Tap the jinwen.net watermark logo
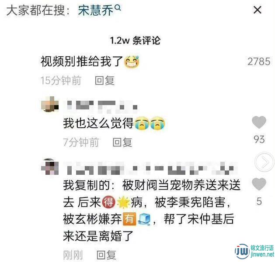The width and height of the screenshot is (275, 262). [254, 252]
